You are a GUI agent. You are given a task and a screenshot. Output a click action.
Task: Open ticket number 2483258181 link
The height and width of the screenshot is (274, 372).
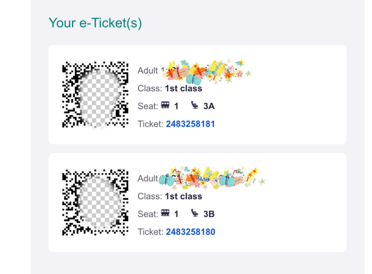pyautogui.click(x=190, y=124)
